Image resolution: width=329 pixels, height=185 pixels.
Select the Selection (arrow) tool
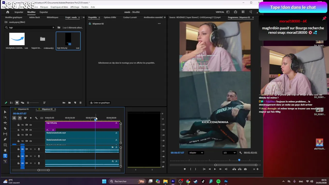pos(5,112)
